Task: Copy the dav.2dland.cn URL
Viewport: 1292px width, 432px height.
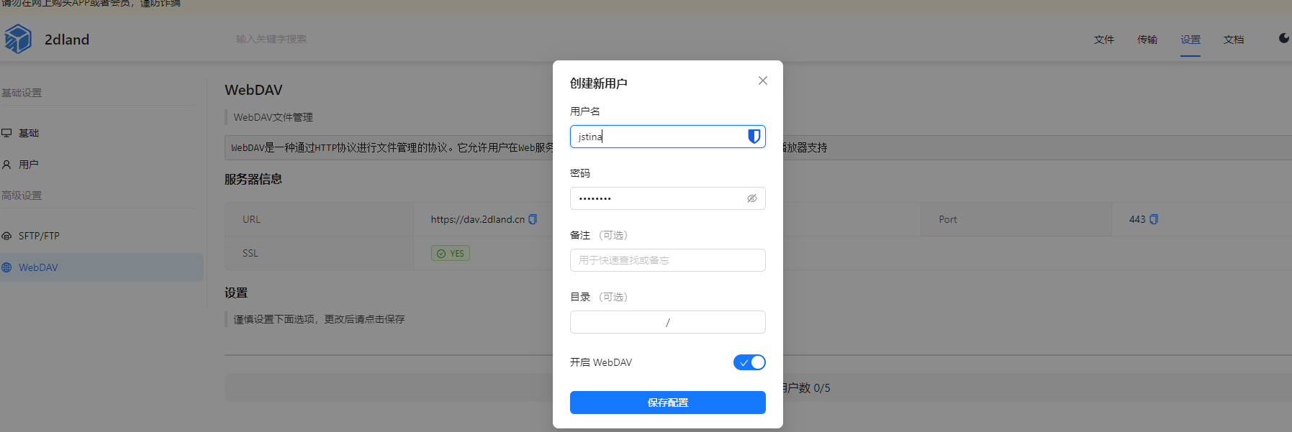Action: (533, 219)
